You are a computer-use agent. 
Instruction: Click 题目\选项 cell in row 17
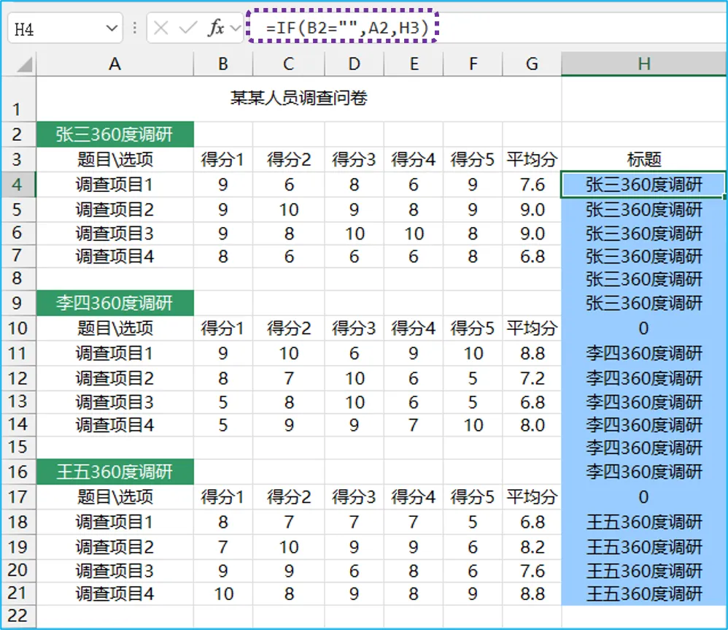pyautogui.click(x=115, y=496)
